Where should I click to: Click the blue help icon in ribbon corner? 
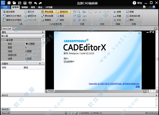(x=154, y=7)
